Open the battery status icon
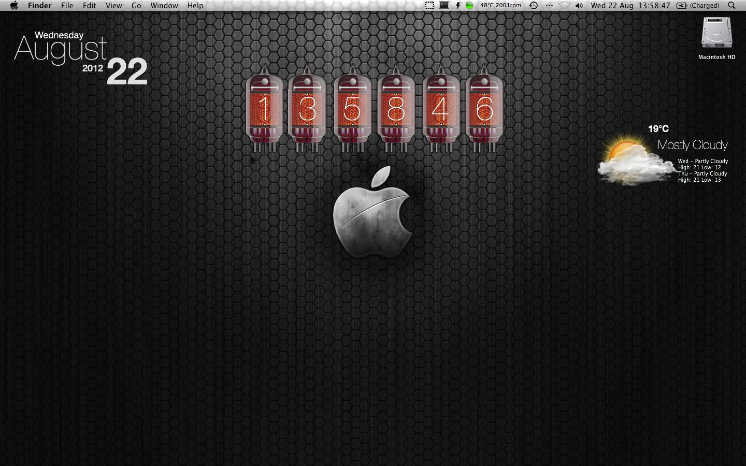 tap(682, 6)
